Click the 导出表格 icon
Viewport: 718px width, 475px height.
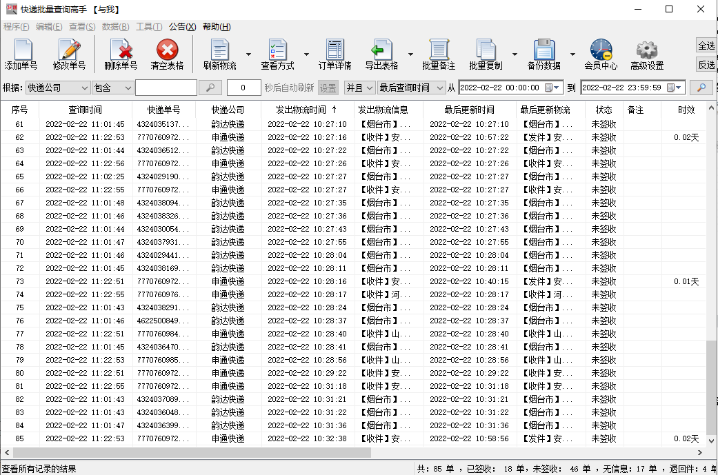[381, 50]
